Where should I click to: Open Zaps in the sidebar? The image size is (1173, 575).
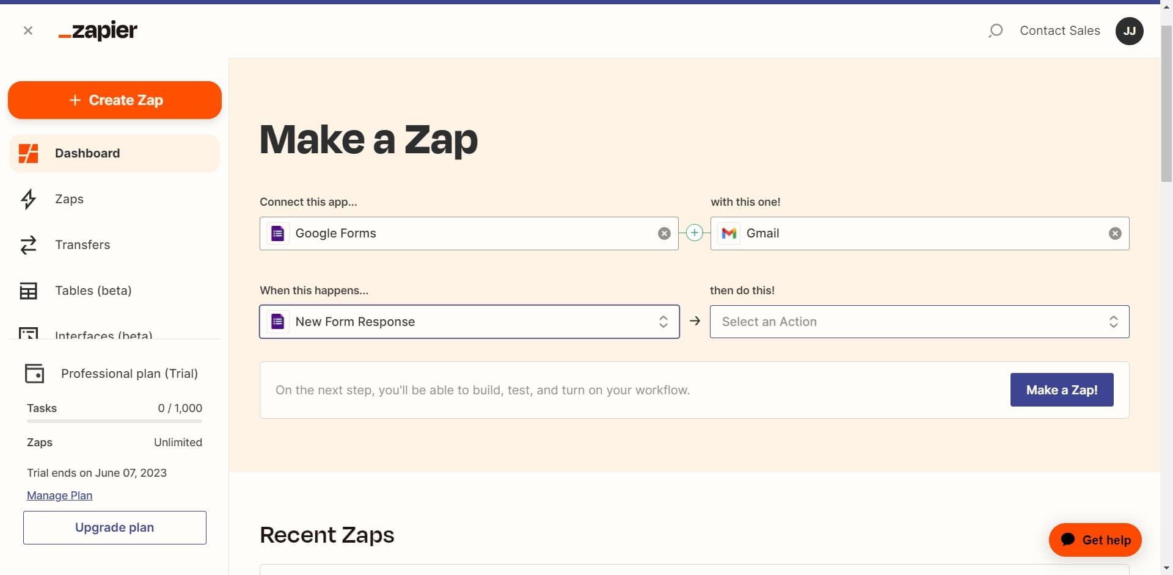point(69,199)
